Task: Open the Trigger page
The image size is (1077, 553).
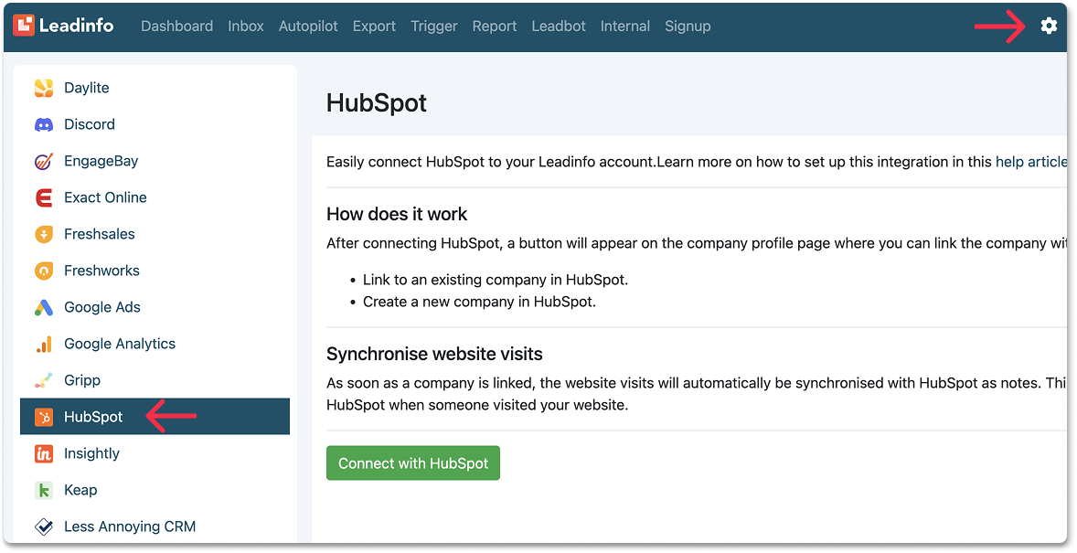Action: click(x=434, y=27)
